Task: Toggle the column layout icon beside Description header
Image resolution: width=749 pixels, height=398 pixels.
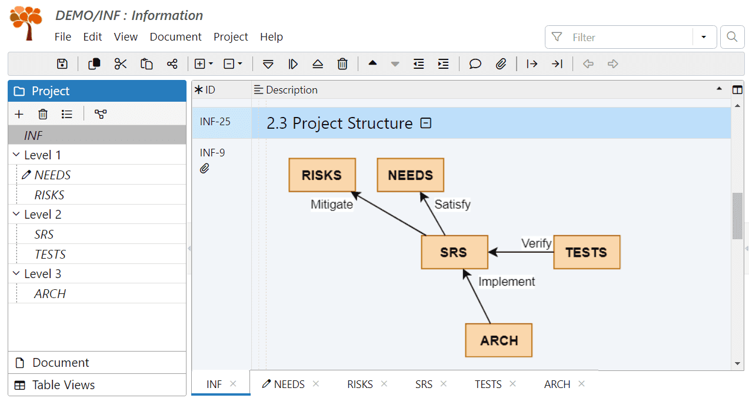Action: [x=737, y=90]
